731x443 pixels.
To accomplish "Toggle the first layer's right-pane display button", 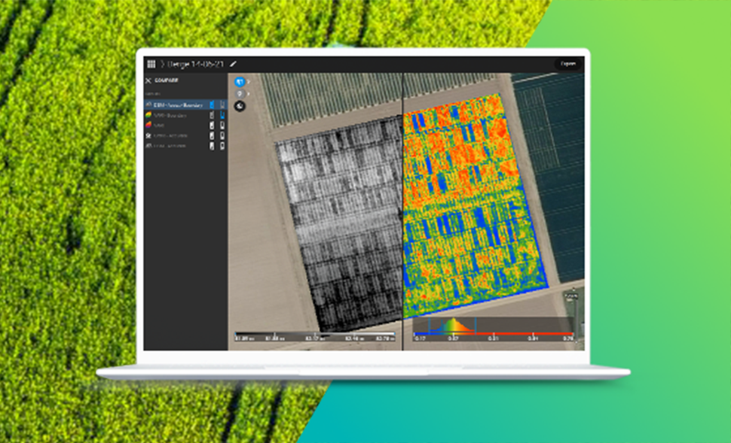I will pyautogui.click(x=222, y=105).
